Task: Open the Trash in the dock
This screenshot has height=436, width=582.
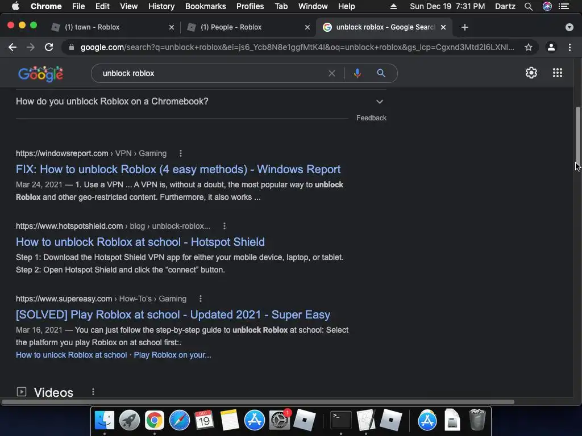Action: tap(477, 420)
